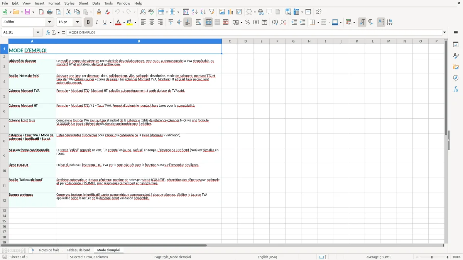The height and width of the screenshot is (260, 463).
Task: Open sidebar Gallery panel
Action: click(x=456, y=67)
